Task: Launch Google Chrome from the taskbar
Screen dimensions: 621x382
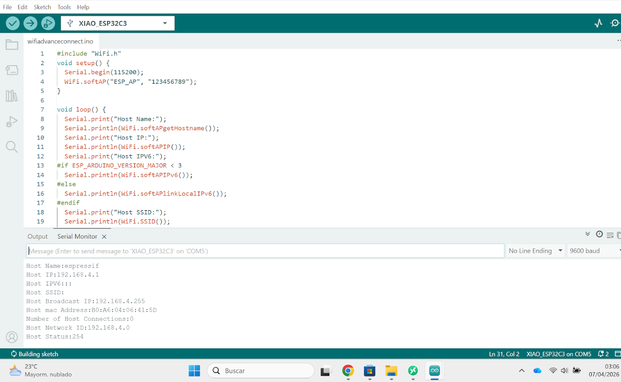Action: tap(348, 371)
